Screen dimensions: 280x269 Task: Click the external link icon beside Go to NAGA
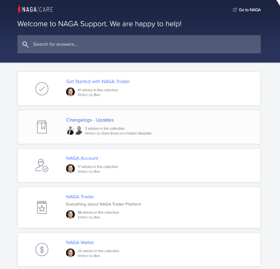click(235, 10)
